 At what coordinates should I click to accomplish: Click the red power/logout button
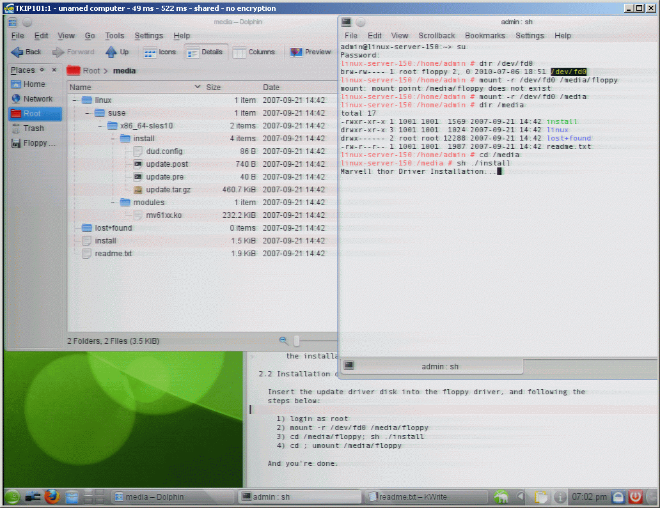[635, 497]
